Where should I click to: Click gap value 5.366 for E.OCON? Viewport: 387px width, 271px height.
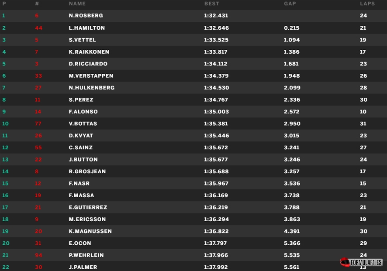[x=292, y=243]
